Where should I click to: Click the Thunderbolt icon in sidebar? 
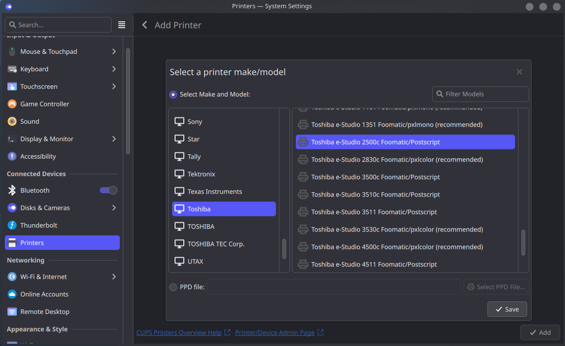12,225
